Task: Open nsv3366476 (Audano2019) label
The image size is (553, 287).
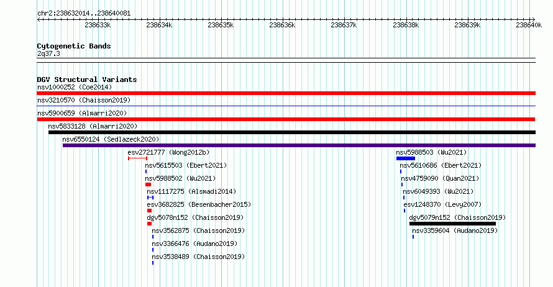Action: pos(194,244)
